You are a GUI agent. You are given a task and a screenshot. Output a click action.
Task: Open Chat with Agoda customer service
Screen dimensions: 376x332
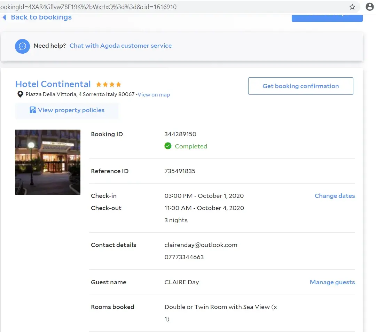[120, 46]
